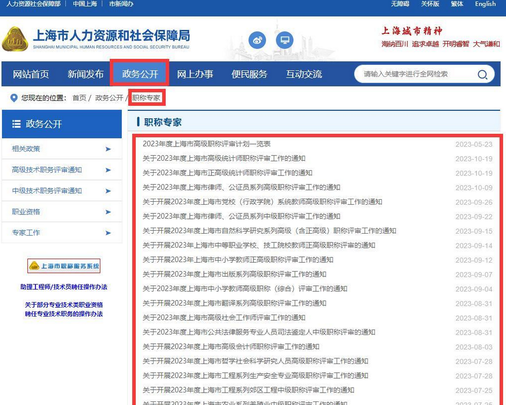Open the 律师、公证员系列中级职称 notice
The image size is (506, 405).
pos(241,216)
